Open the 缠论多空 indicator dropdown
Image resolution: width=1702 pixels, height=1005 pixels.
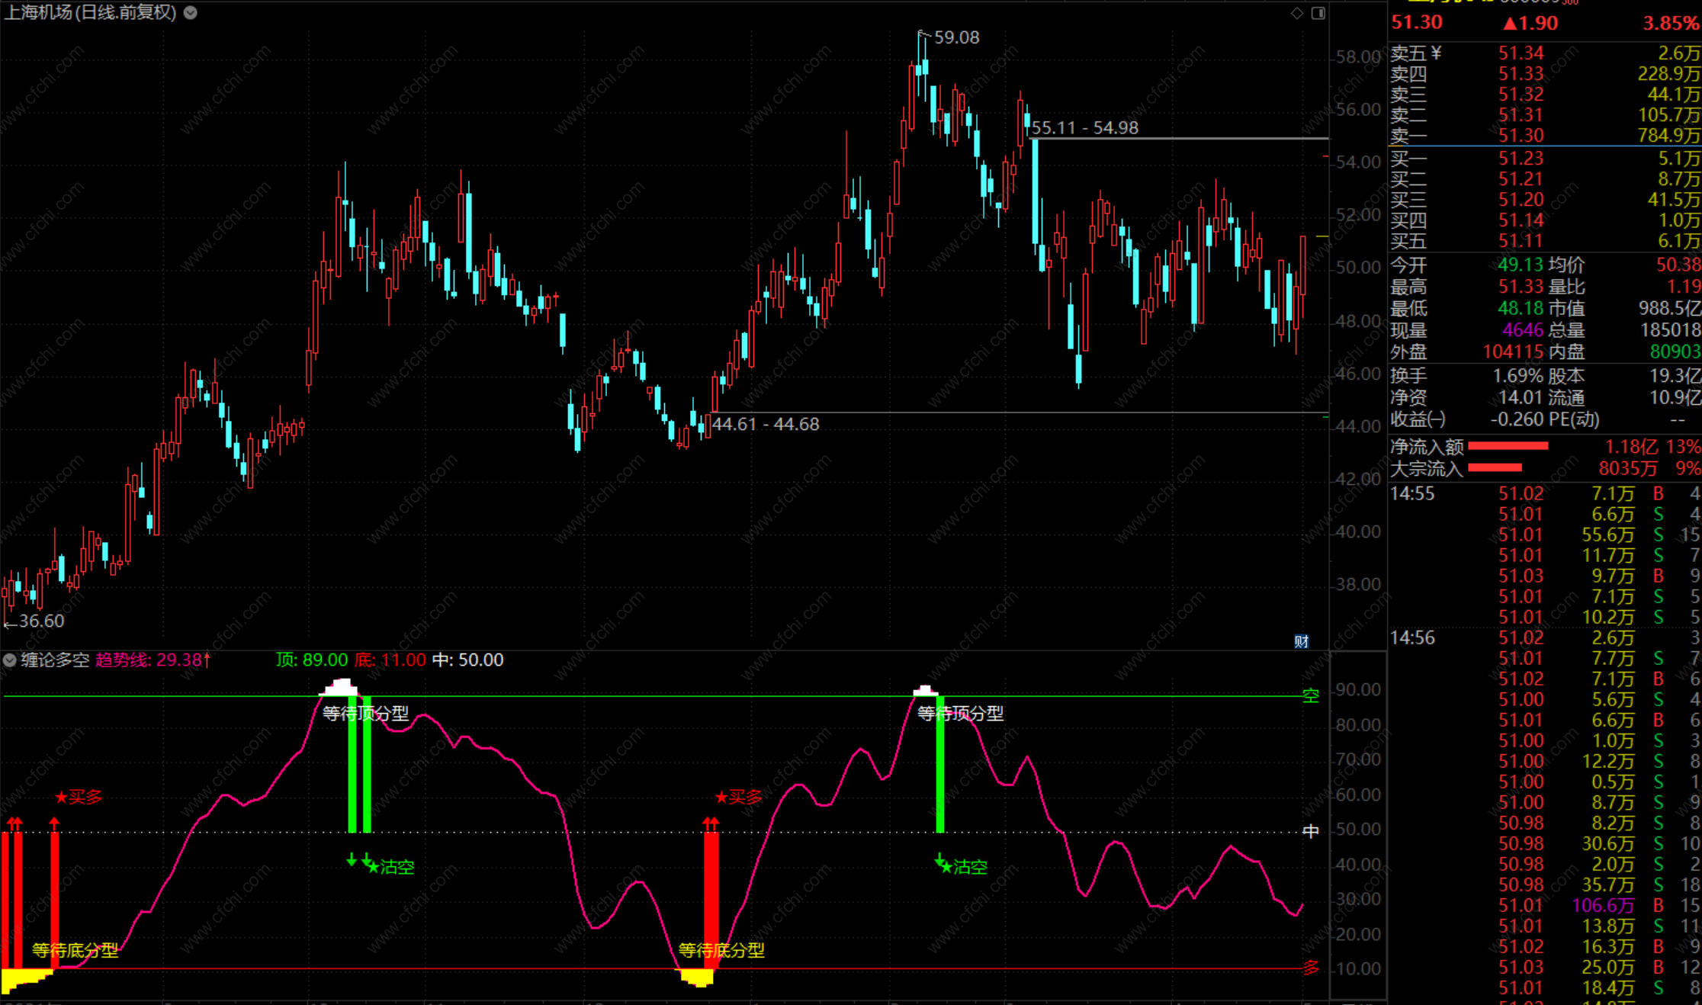(x=10, y=660)
